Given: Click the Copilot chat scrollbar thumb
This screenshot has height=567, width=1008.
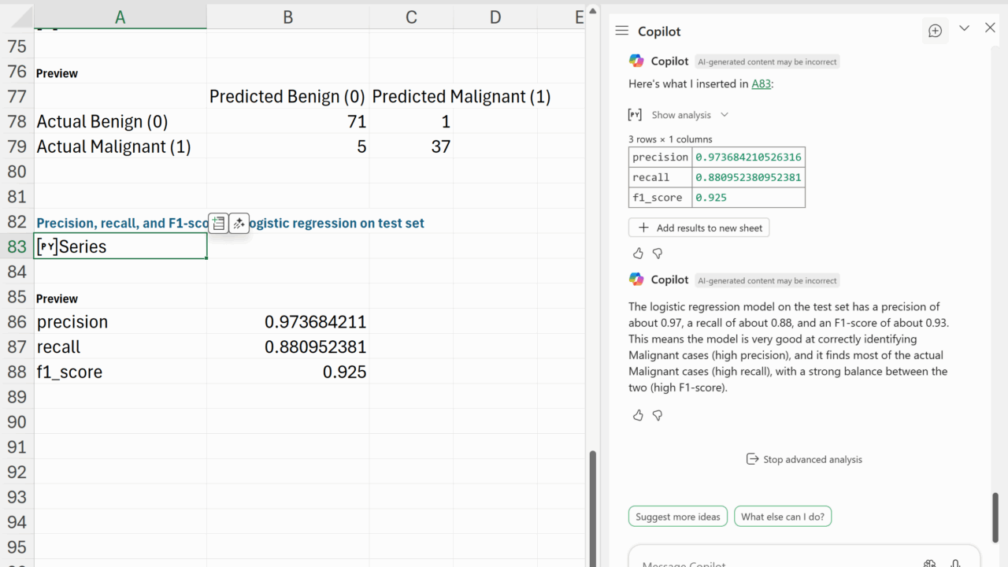Looking at the screenshot, I should [995, 517].
